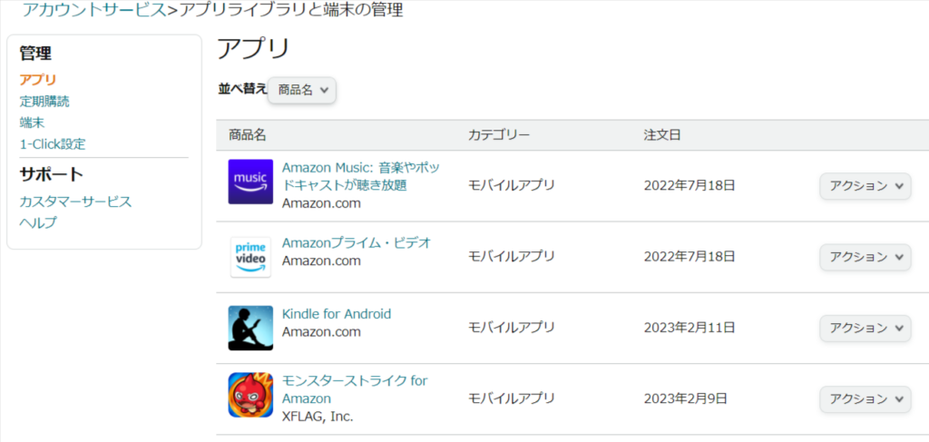Click the アカウントサービス breadcrumb link
Viewport: 929px width, 442px height.
(x=94, y=10)
